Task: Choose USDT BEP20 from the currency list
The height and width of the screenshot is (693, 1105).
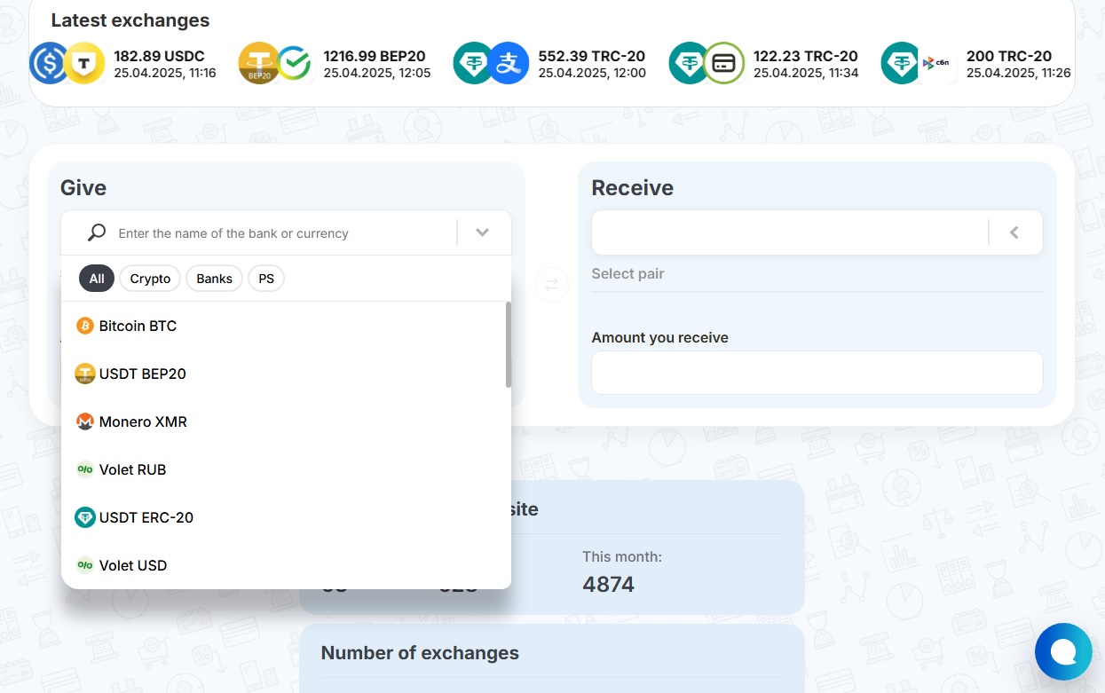Action: [x=283, y=374]
